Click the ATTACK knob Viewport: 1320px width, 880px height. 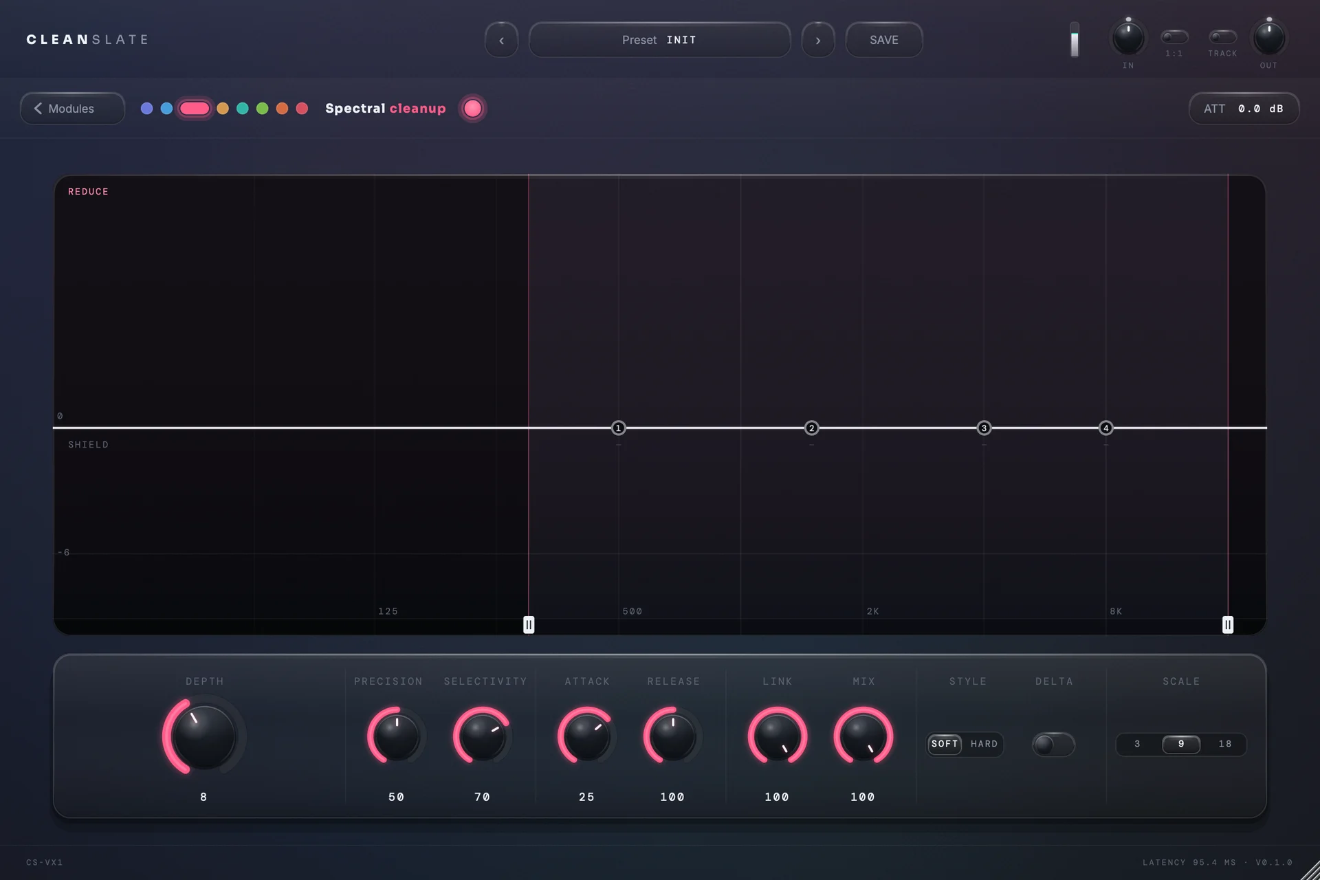[586, 736]
